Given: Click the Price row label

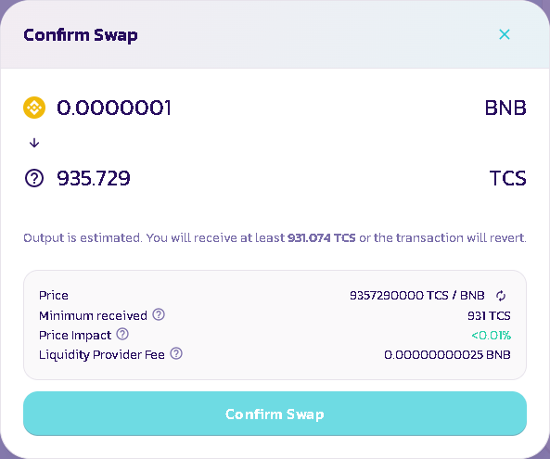Looking at the screenshot, I should (x=53, y=295).
